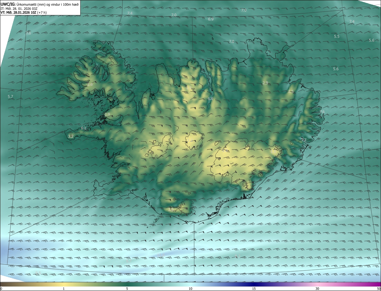Click the dark navy segment of the colour legend
This screenshot has height=291, width=381.
tap(254, 284)
